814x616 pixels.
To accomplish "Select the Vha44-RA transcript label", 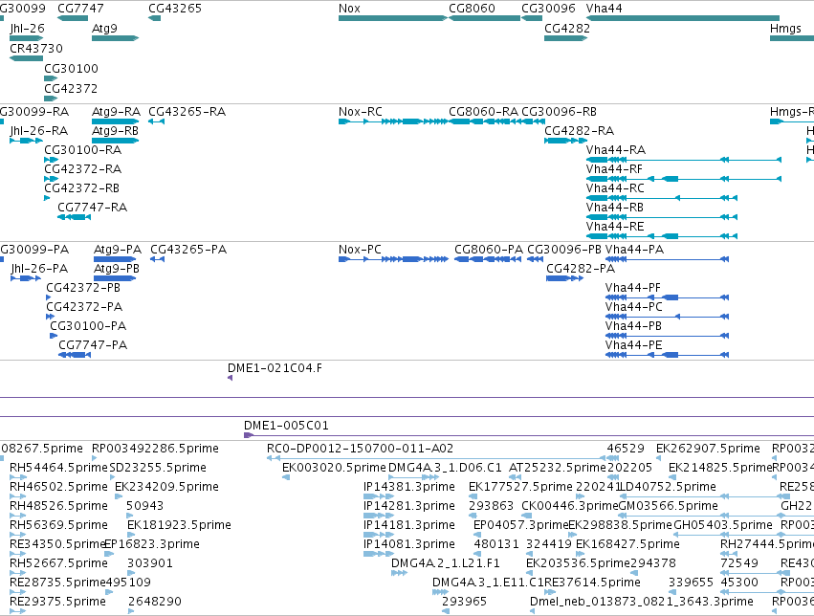I will tap(616, 150).
